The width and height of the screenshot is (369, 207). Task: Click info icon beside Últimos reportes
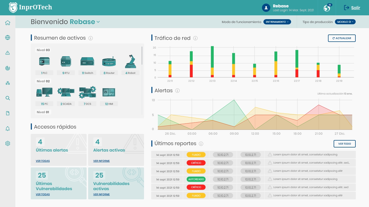click(x=201, y=144)
